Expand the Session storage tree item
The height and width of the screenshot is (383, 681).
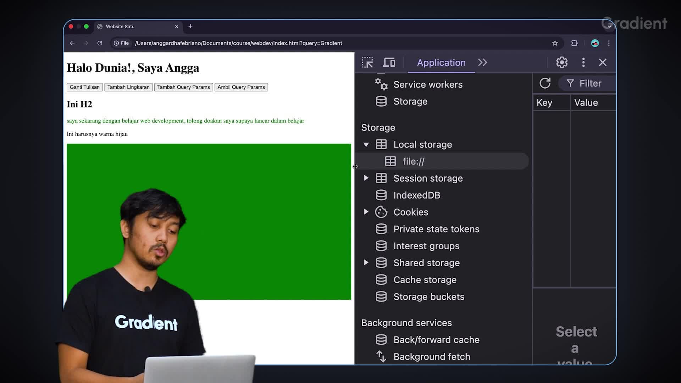click(x=366, y=178)
